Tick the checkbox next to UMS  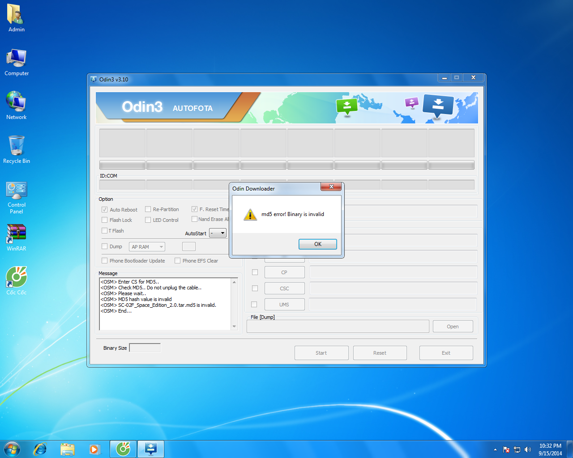pyautogui.click(x=254, y=304)
